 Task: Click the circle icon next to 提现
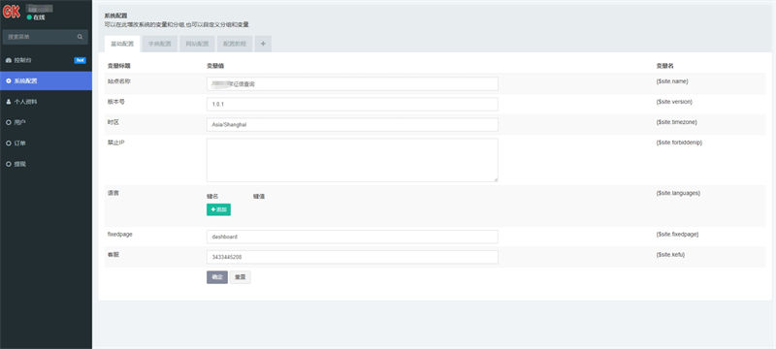(8, 164)
